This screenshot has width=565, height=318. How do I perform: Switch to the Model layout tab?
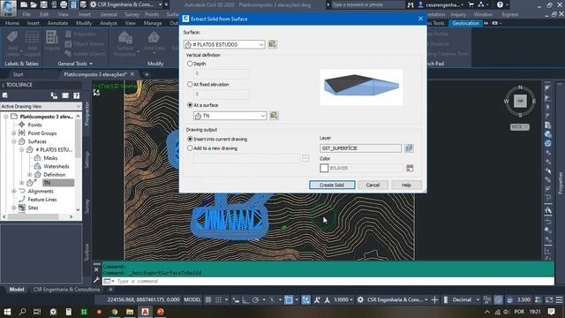(17, 289)
